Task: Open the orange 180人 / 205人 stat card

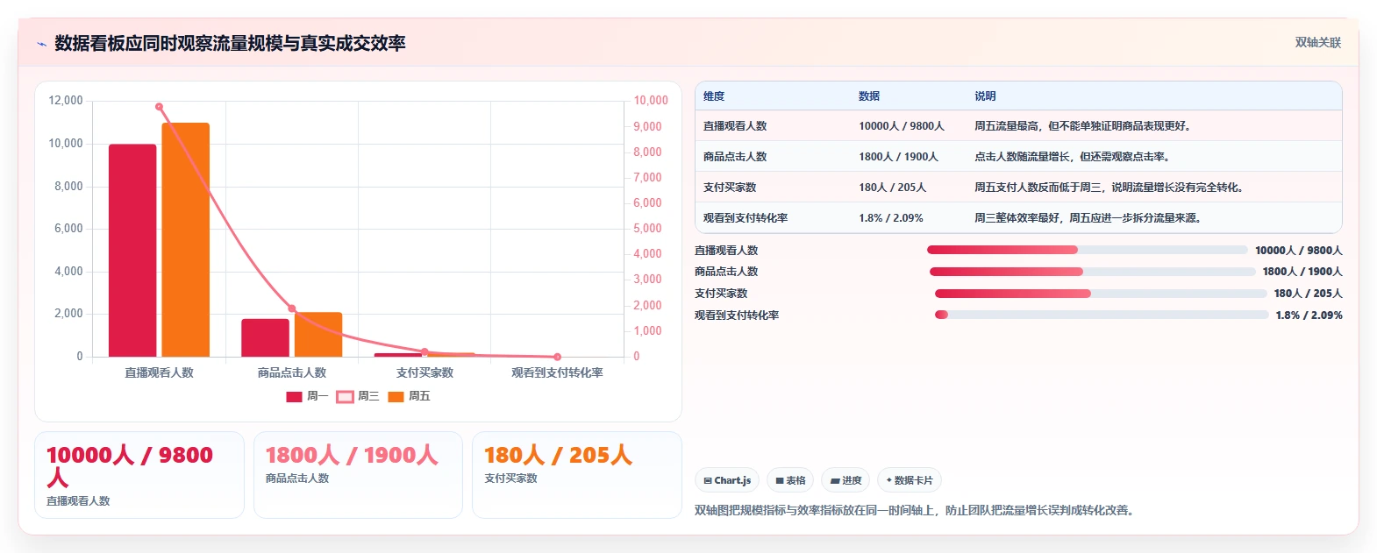Action: [x=577, y=475]
